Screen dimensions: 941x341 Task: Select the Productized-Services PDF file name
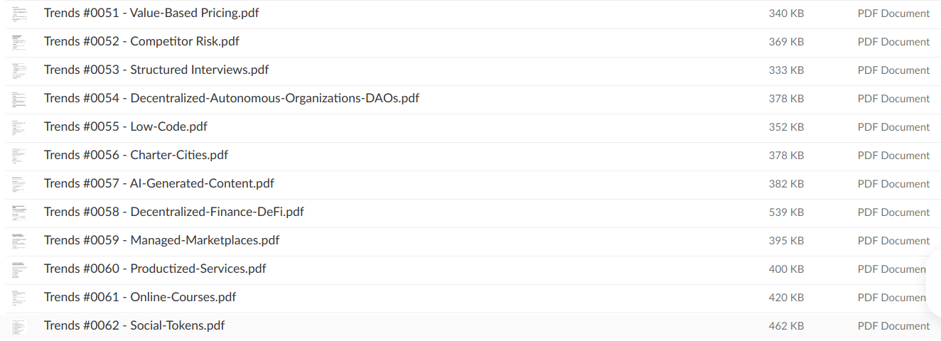pyautogui.click(x=155, y=269)
